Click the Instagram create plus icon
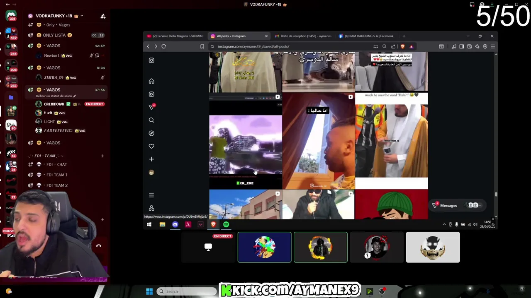The height and width of the screenshot is (298, 531). click(x=151, y=159)
